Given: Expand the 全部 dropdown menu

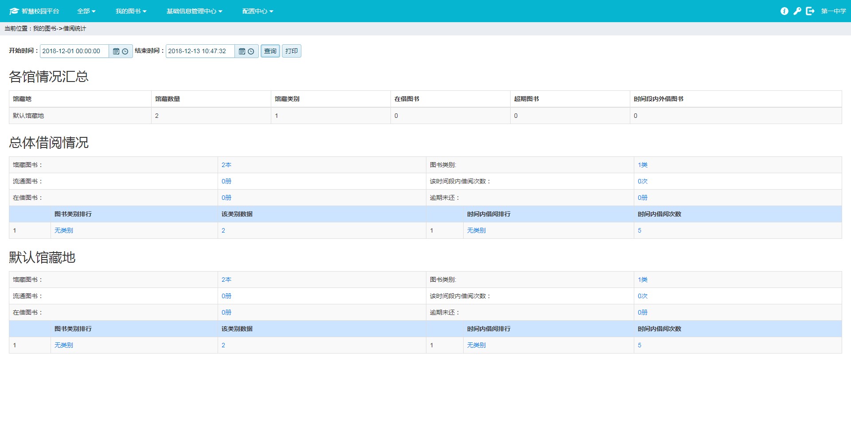Looking at the screenshot, I should 86,11.
